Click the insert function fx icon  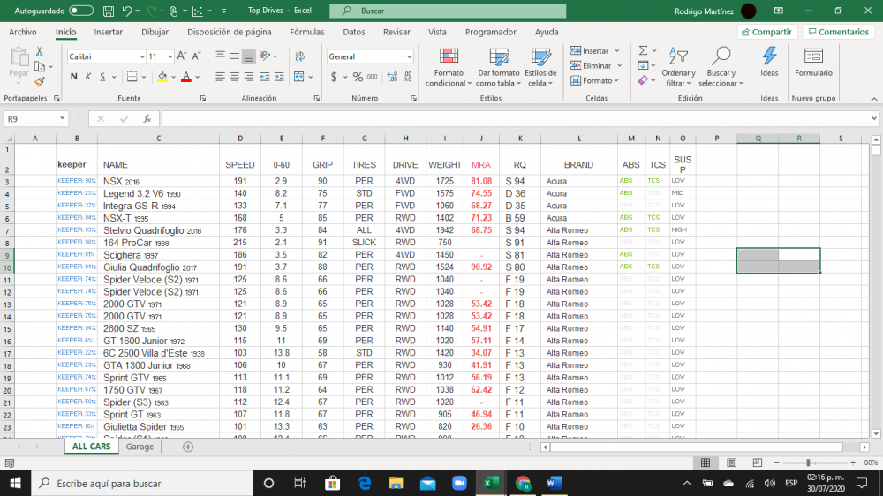(x=147, y=119)
